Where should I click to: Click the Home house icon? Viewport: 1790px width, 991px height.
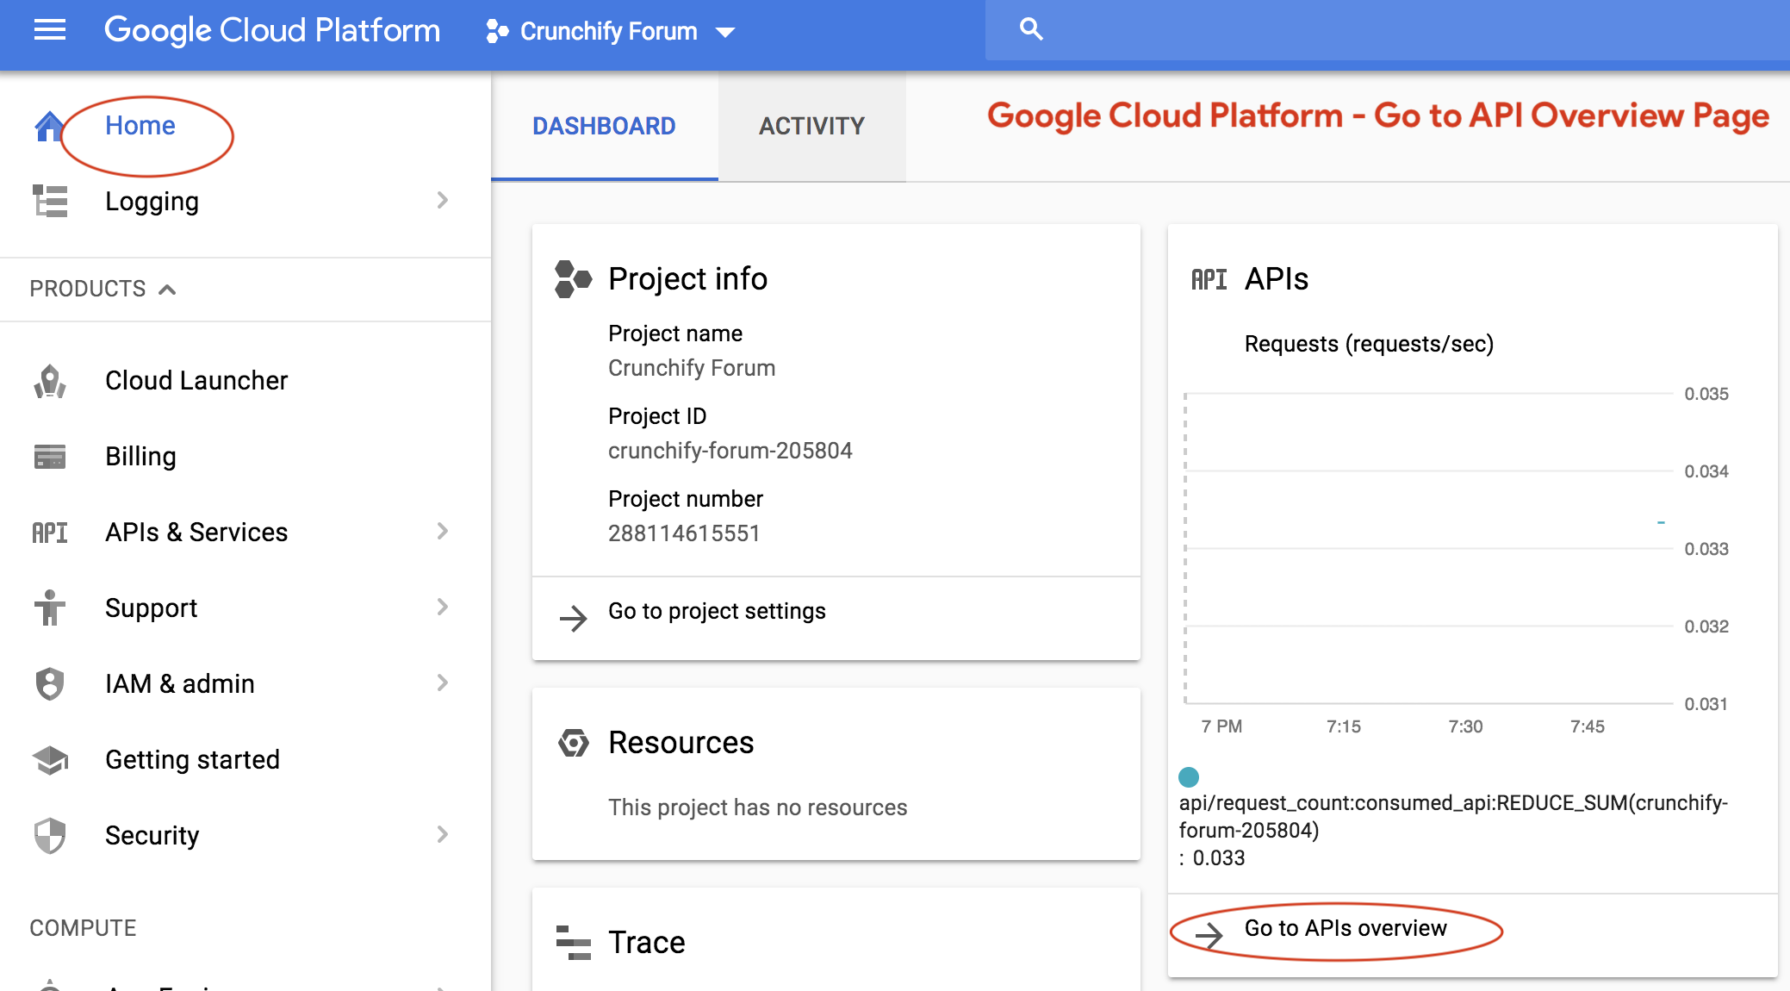[49, 126]
